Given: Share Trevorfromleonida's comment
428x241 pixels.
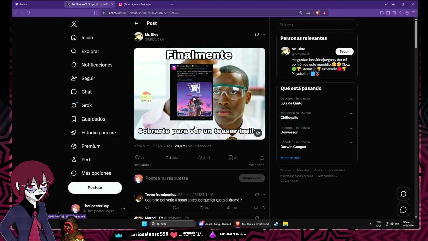Looking at the screenshot, I should (x=263, y=208).
